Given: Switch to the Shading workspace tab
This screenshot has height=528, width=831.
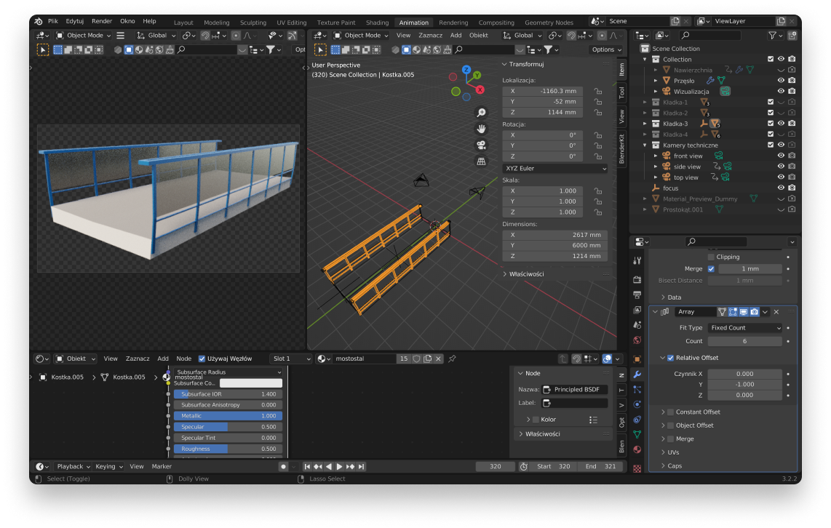Looking at the screenshot, I should click(377, 23).
